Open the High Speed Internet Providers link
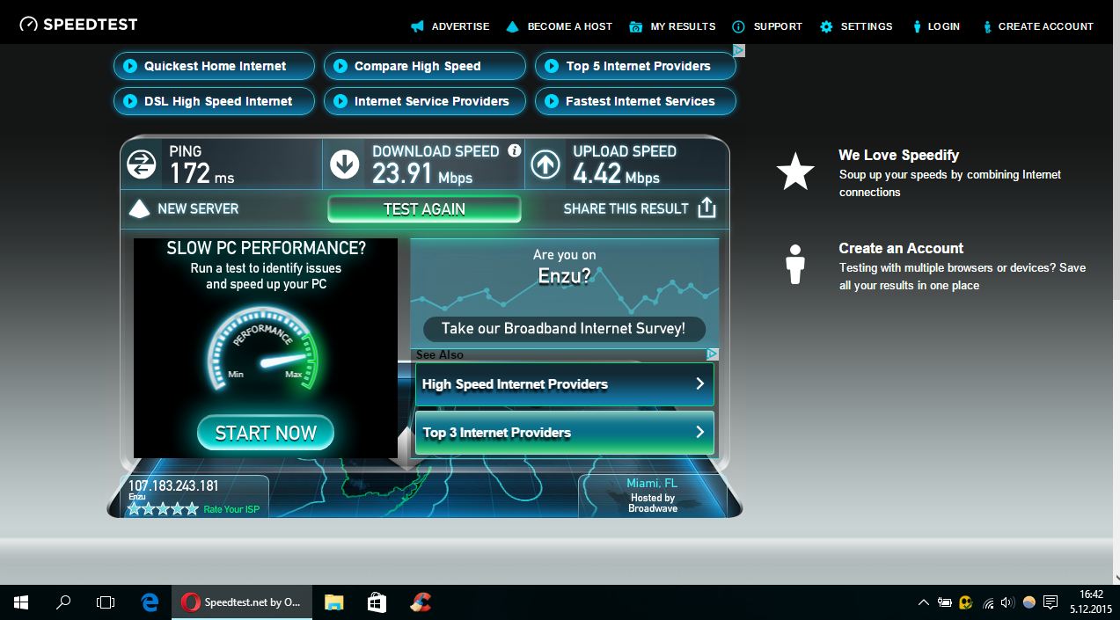 564,384
